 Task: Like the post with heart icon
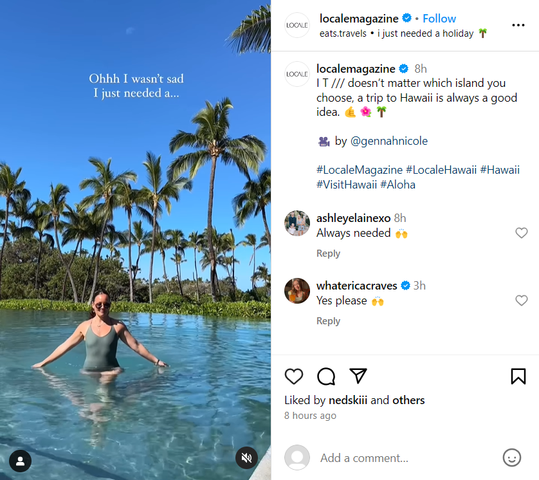coord(294,376)
